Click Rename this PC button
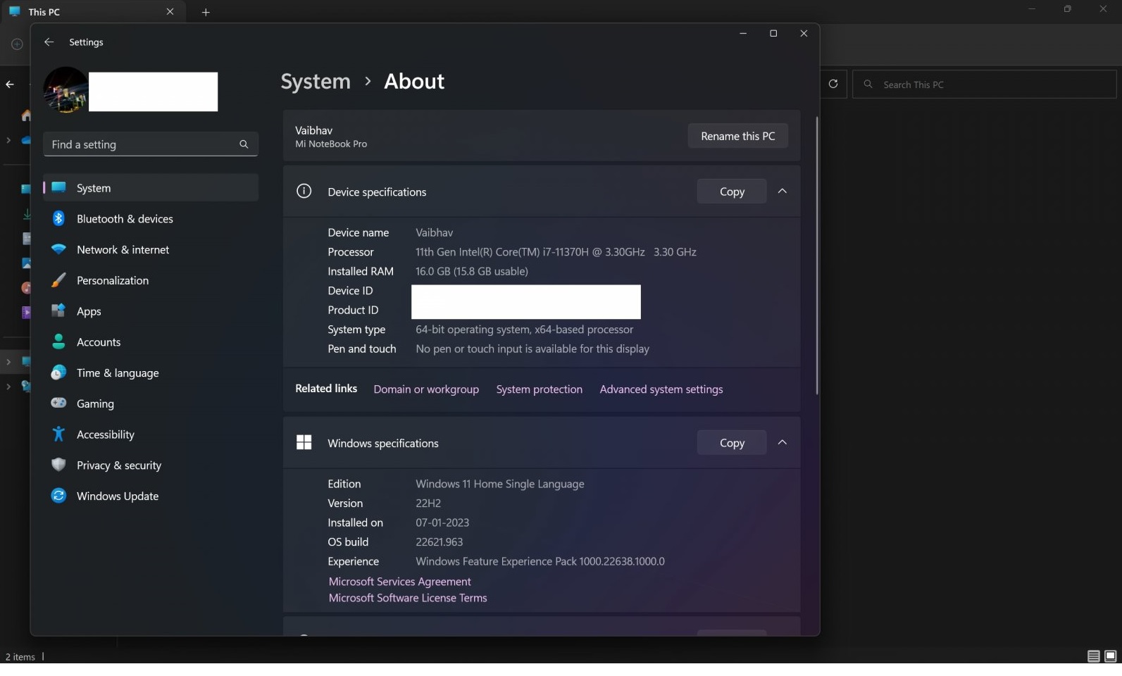The height and width of the screenshot is (676, 1122). (737, 136)
